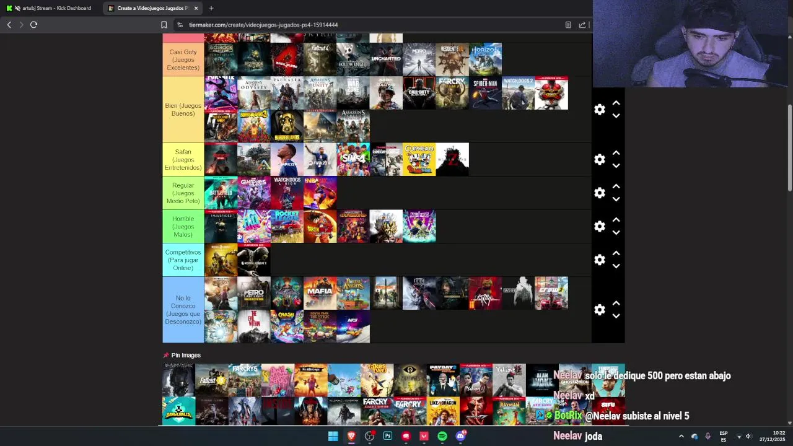Select the Stray cover
This screenshot has width=793, height=446.
pos(485,293)
